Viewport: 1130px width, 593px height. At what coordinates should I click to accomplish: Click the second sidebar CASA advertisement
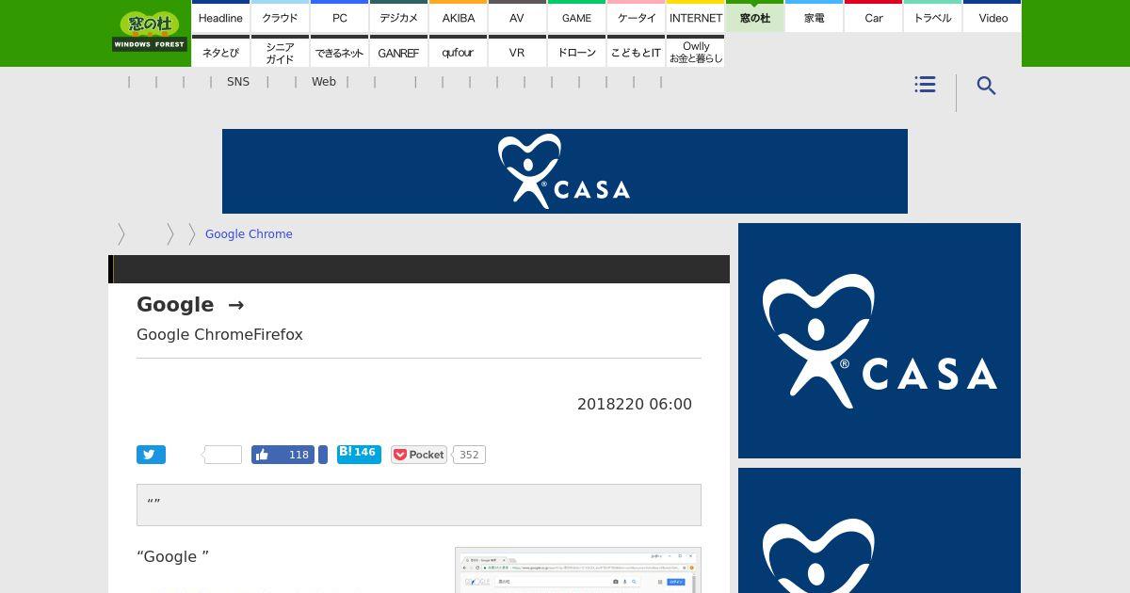[x=880, y=530]
